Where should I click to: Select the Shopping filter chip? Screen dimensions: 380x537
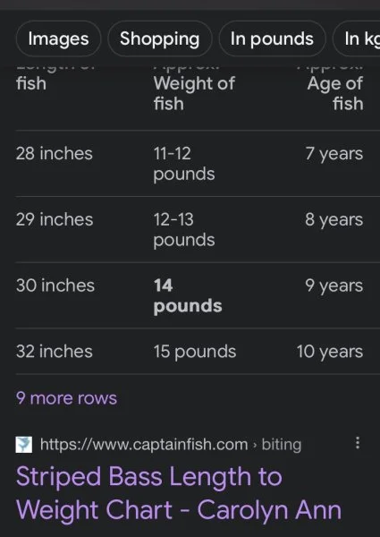[x=160, y=38]
